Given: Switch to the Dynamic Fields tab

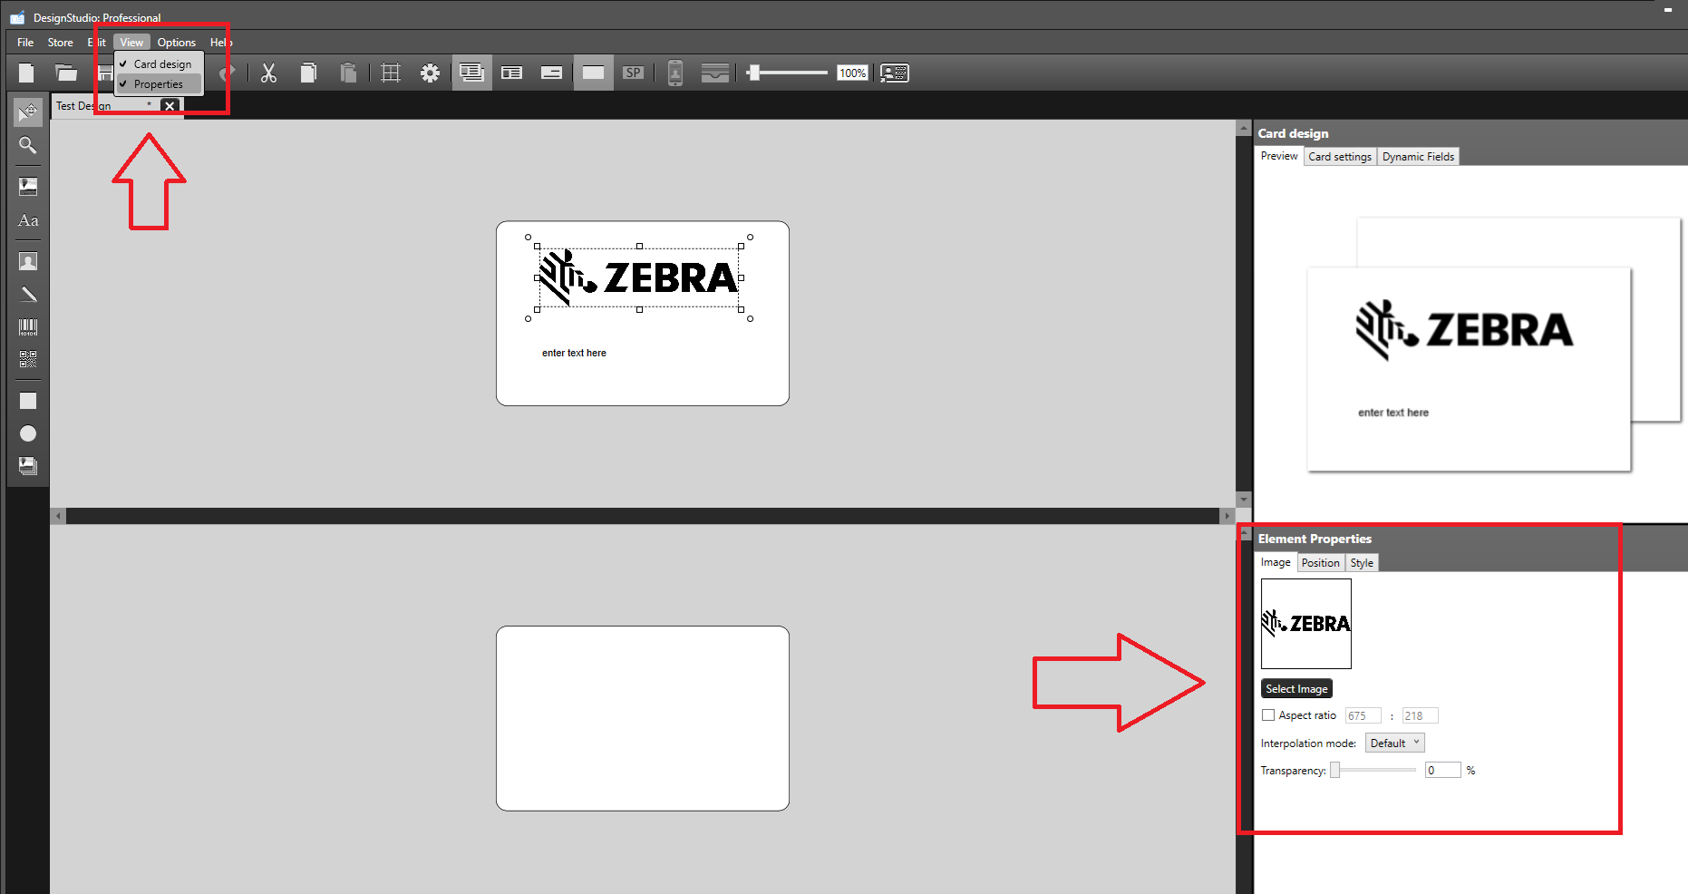Looking at the screenshot, I should click(1418, 156).
